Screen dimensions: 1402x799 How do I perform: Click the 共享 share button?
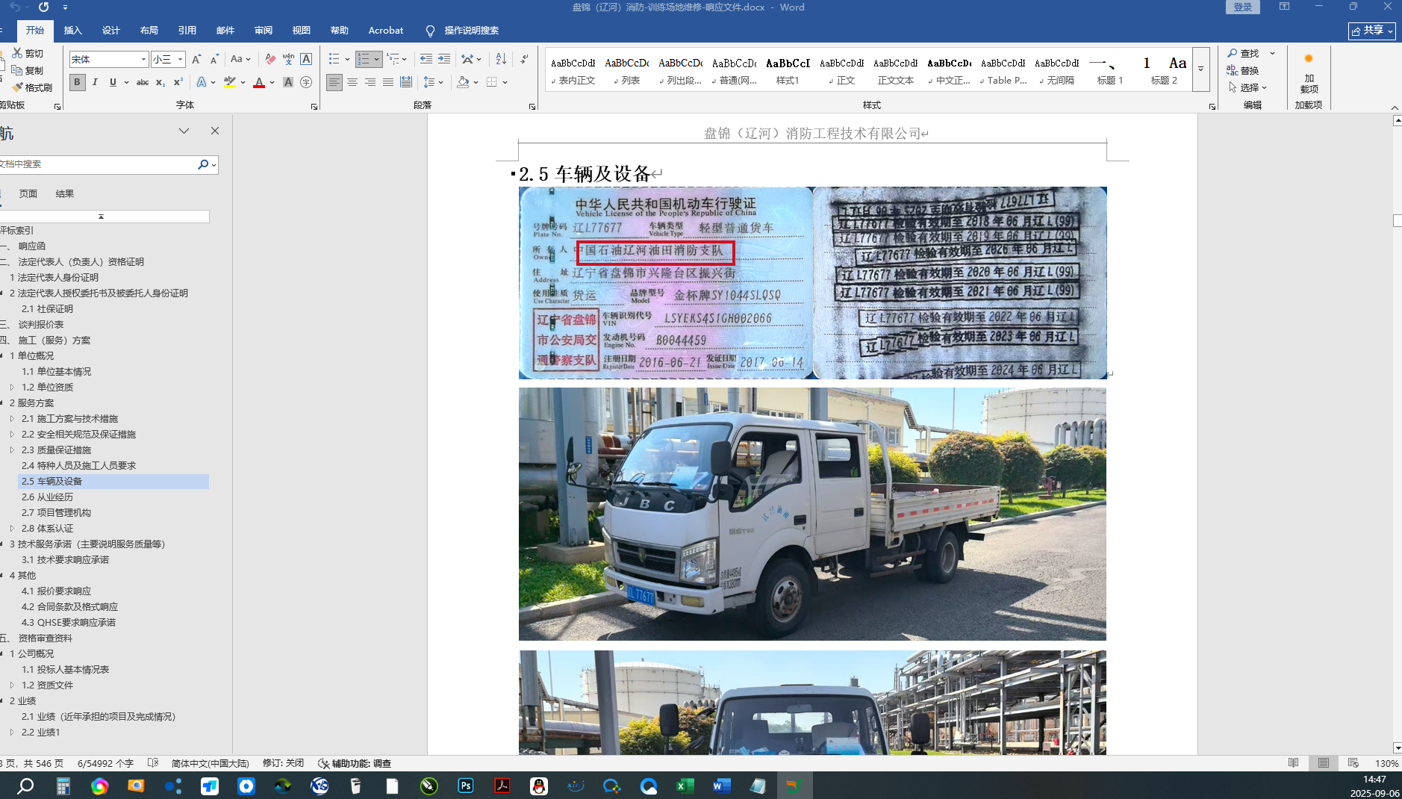[x=1372, y=31]
